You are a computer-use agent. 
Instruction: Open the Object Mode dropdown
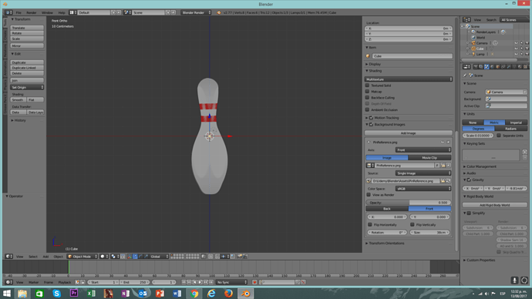click(x=82, y=257)
